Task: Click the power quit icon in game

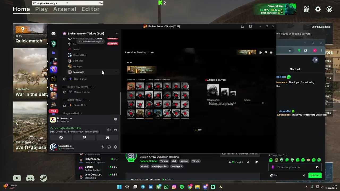Action: coord(329,9)
